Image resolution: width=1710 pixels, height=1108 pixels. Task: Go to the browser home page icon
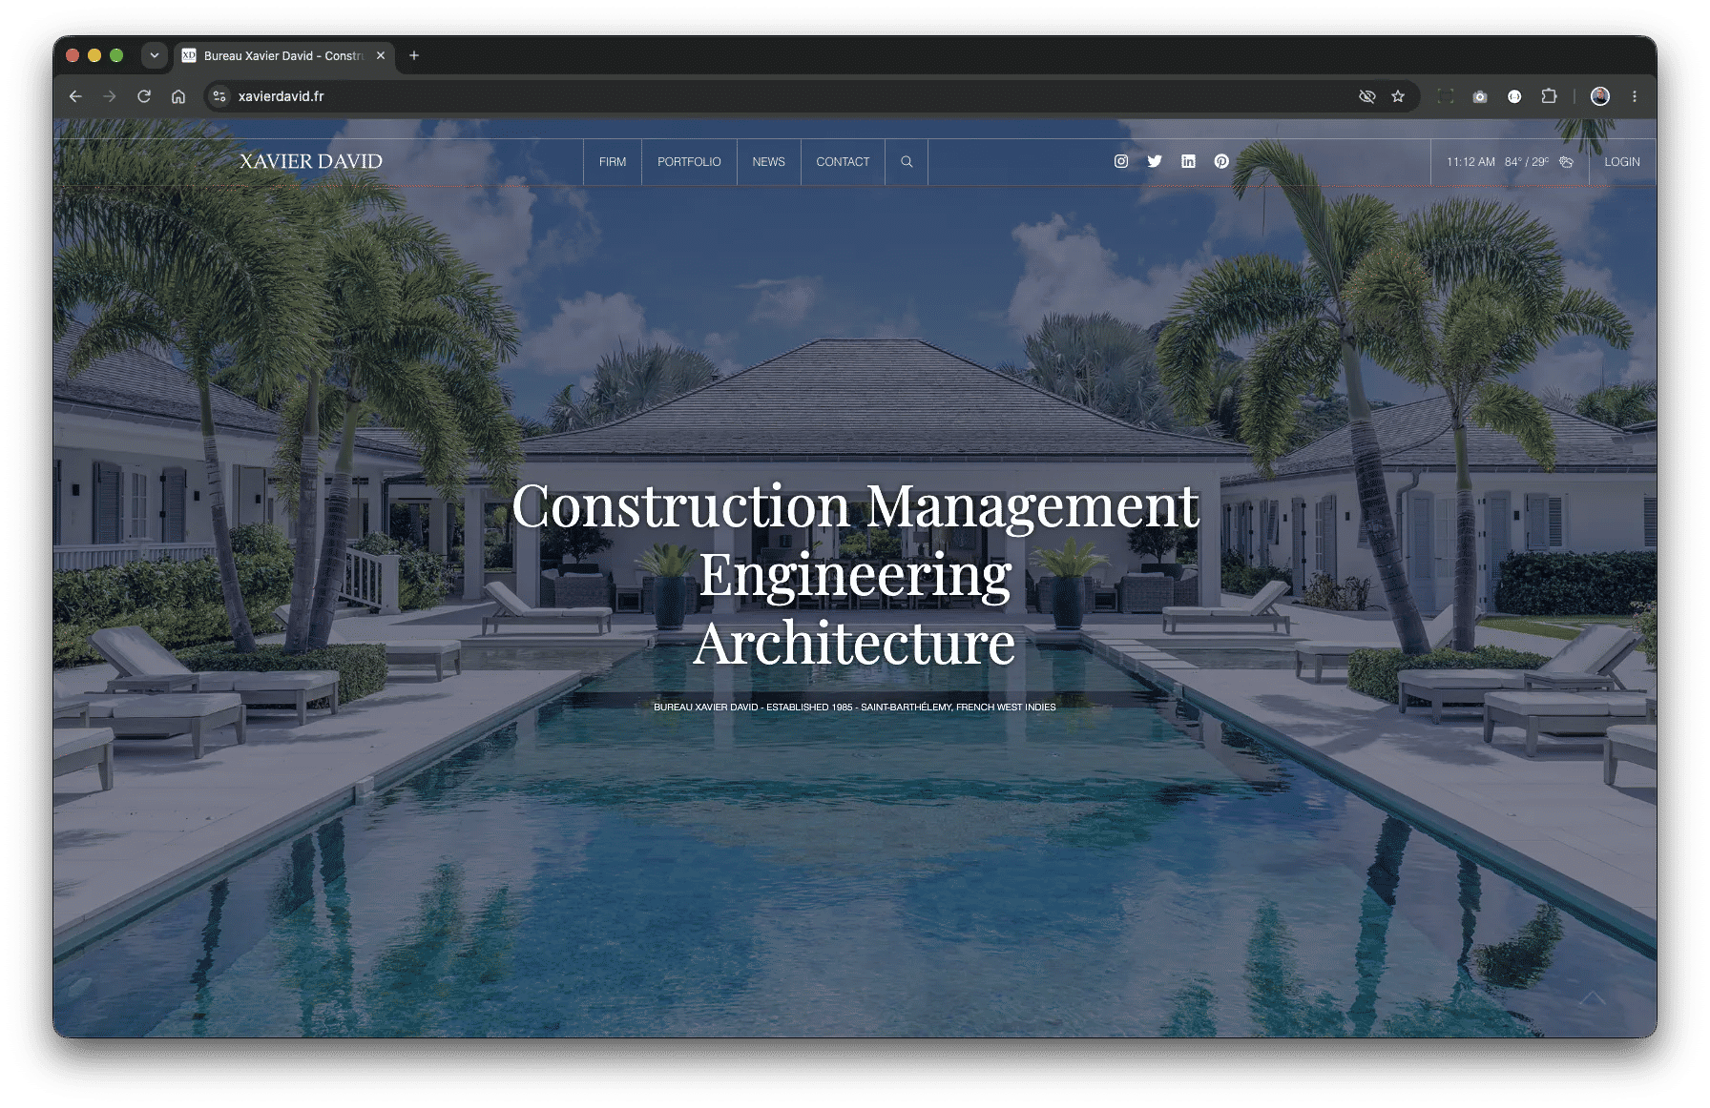tap(178, 96)
